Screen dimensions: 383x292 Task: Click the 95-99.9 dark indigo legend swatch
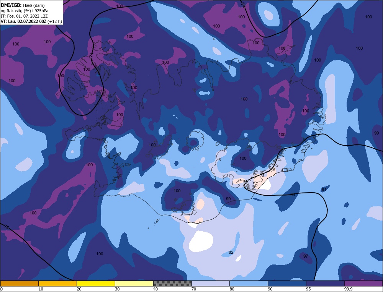(325, 284)
